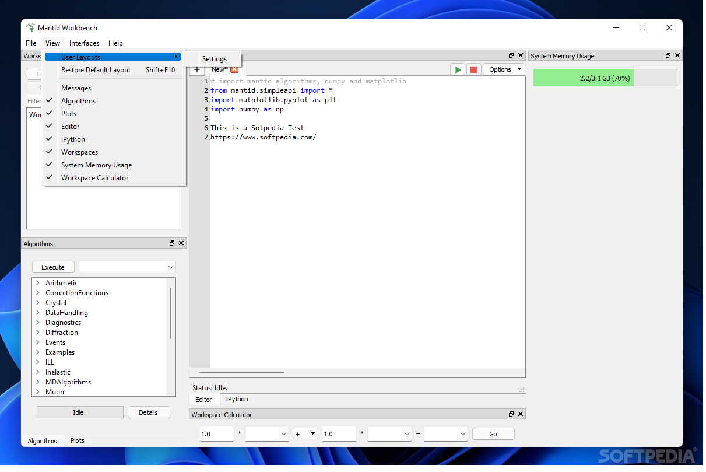Click the second scale factor input field
This screenshot has width=706, height=472.
[x=339, y=434]
